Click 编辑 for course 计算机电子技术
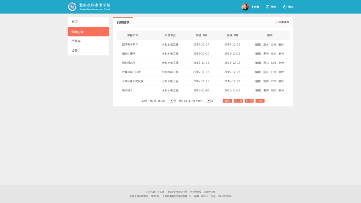This screenshot has width=361, height=203. 258,72
